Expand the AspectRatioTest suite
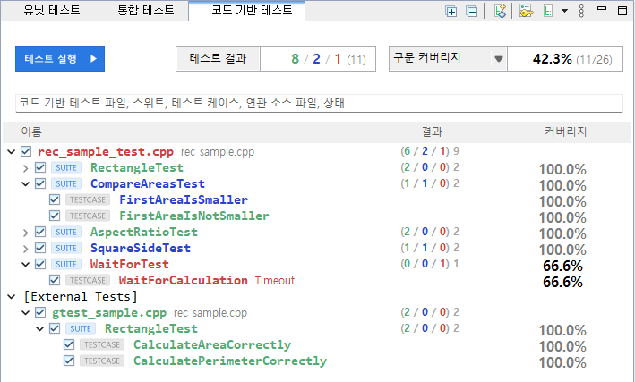The image size is (635, 382). 25,233
